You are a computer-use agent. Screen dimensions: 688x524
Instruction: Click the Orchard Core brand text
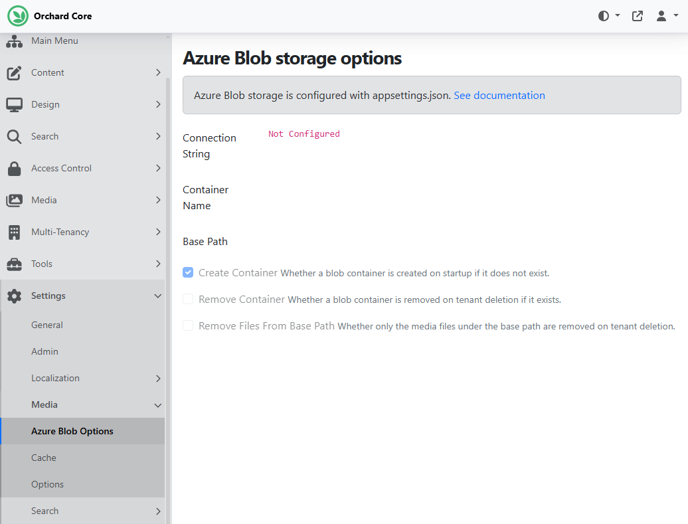tap(62, 16)
